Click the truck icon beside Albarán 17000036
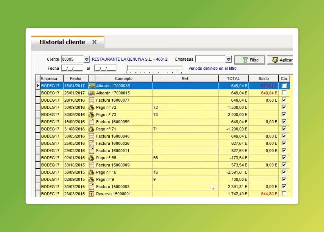The image size is (324, 232). coord(91,86)
